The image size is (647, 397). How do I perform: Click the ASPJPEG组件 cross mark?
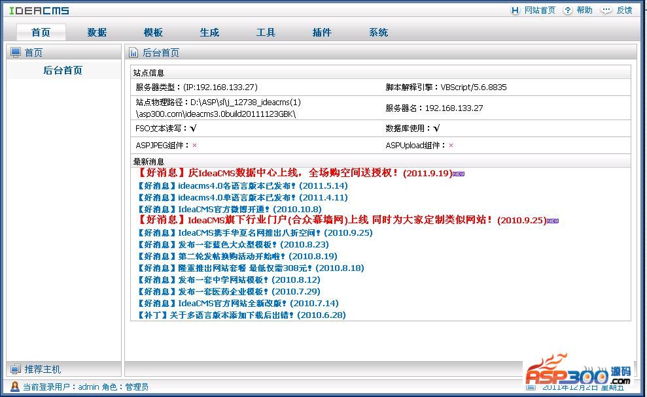click(x=194, y=146)
